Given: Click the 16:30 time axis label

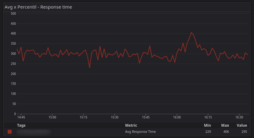Looking at the screenshot, I should click(239, 117).
